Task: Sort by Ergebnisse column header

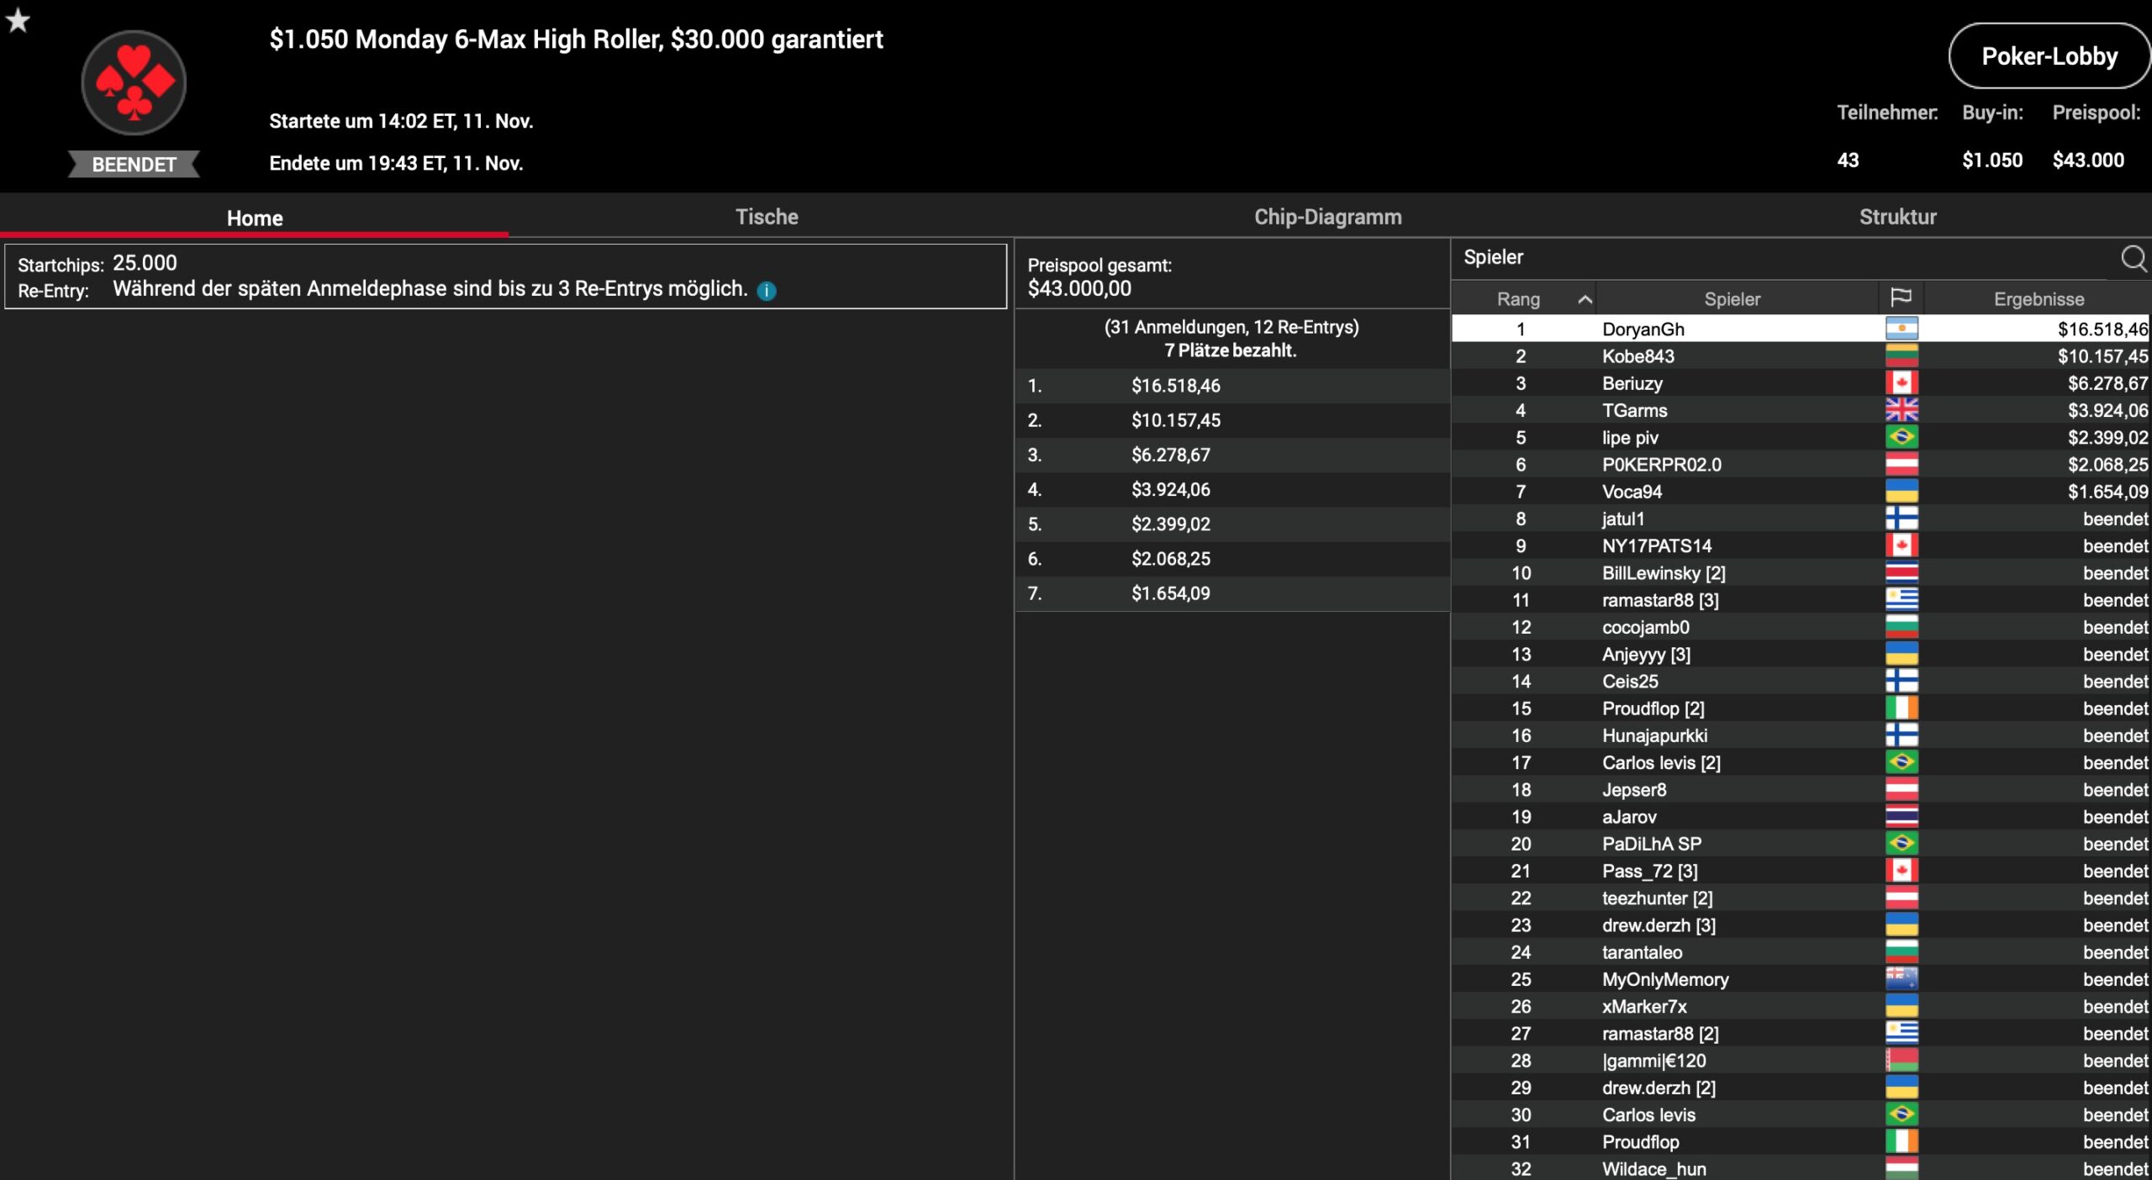Action: tap(2038, 299)
